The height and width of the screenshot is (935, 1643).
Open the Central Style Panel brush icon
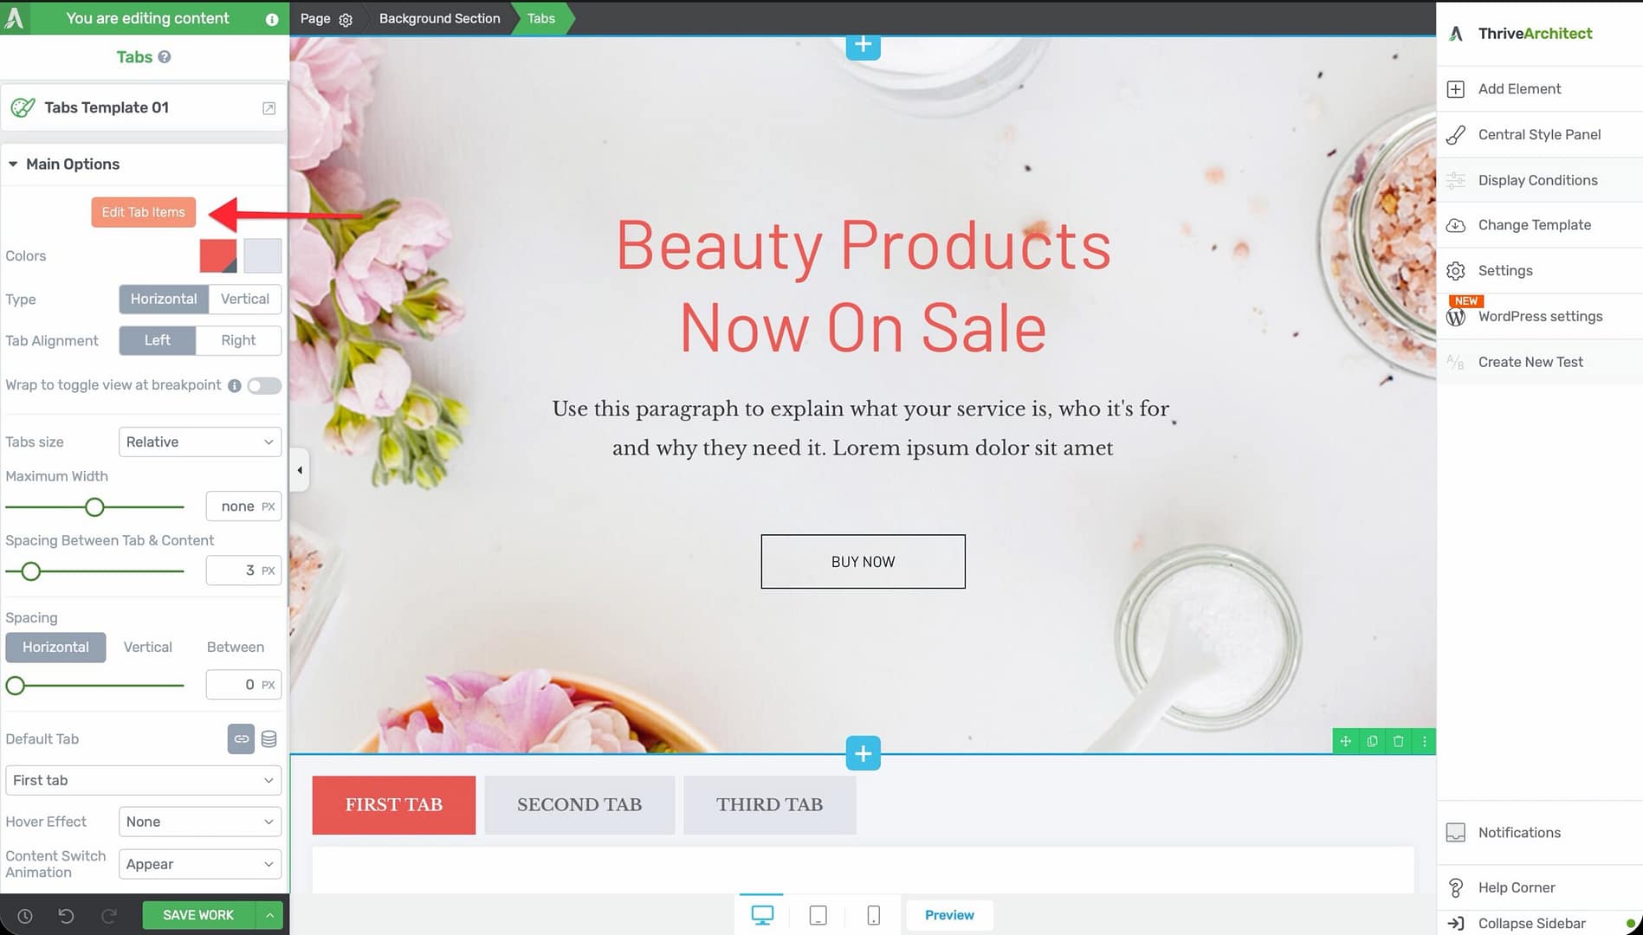(x=1456, y=135)
